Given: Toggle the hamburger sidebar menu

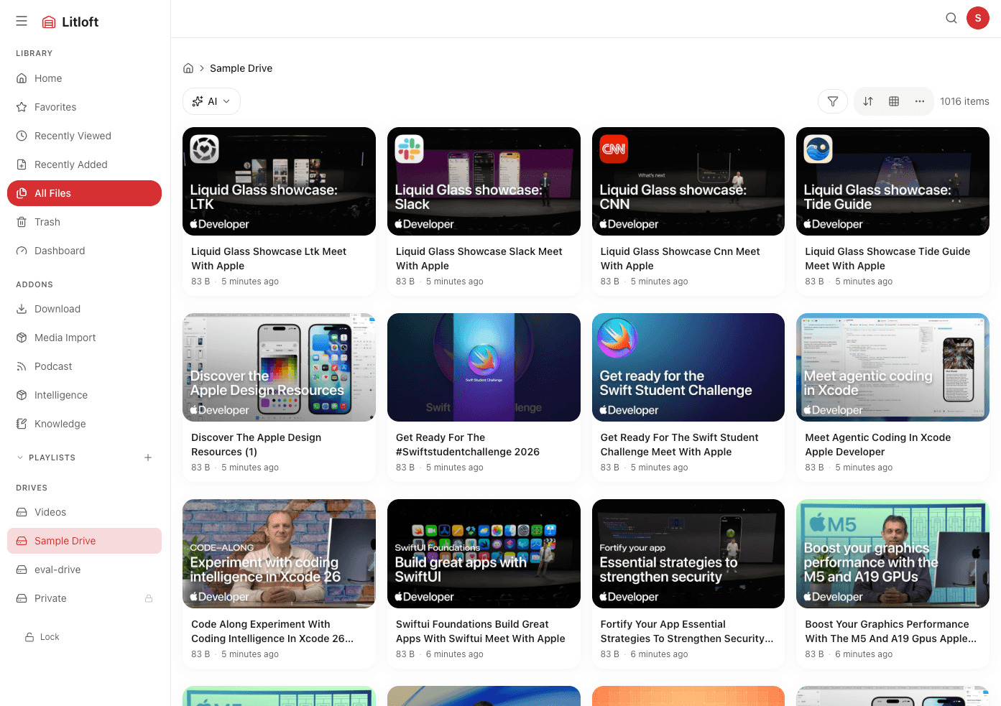Looking at the screenshot, I should 22,22.
